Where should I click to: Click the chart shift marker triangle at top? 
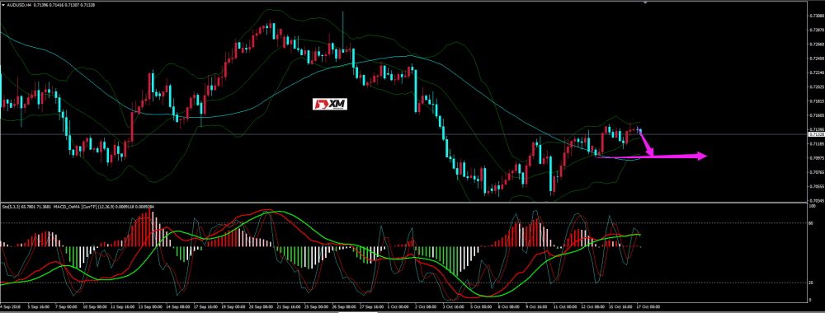[x=646, y=2]
